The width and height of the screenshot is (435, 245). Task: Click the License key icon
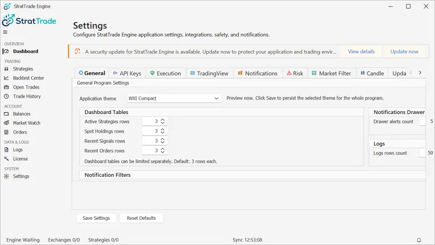pyautogui.click(x=6, y=159)
